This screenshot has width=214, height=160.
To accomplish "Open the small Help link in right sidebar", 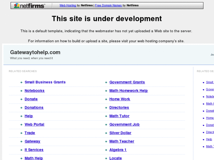I will coord(209,139).
